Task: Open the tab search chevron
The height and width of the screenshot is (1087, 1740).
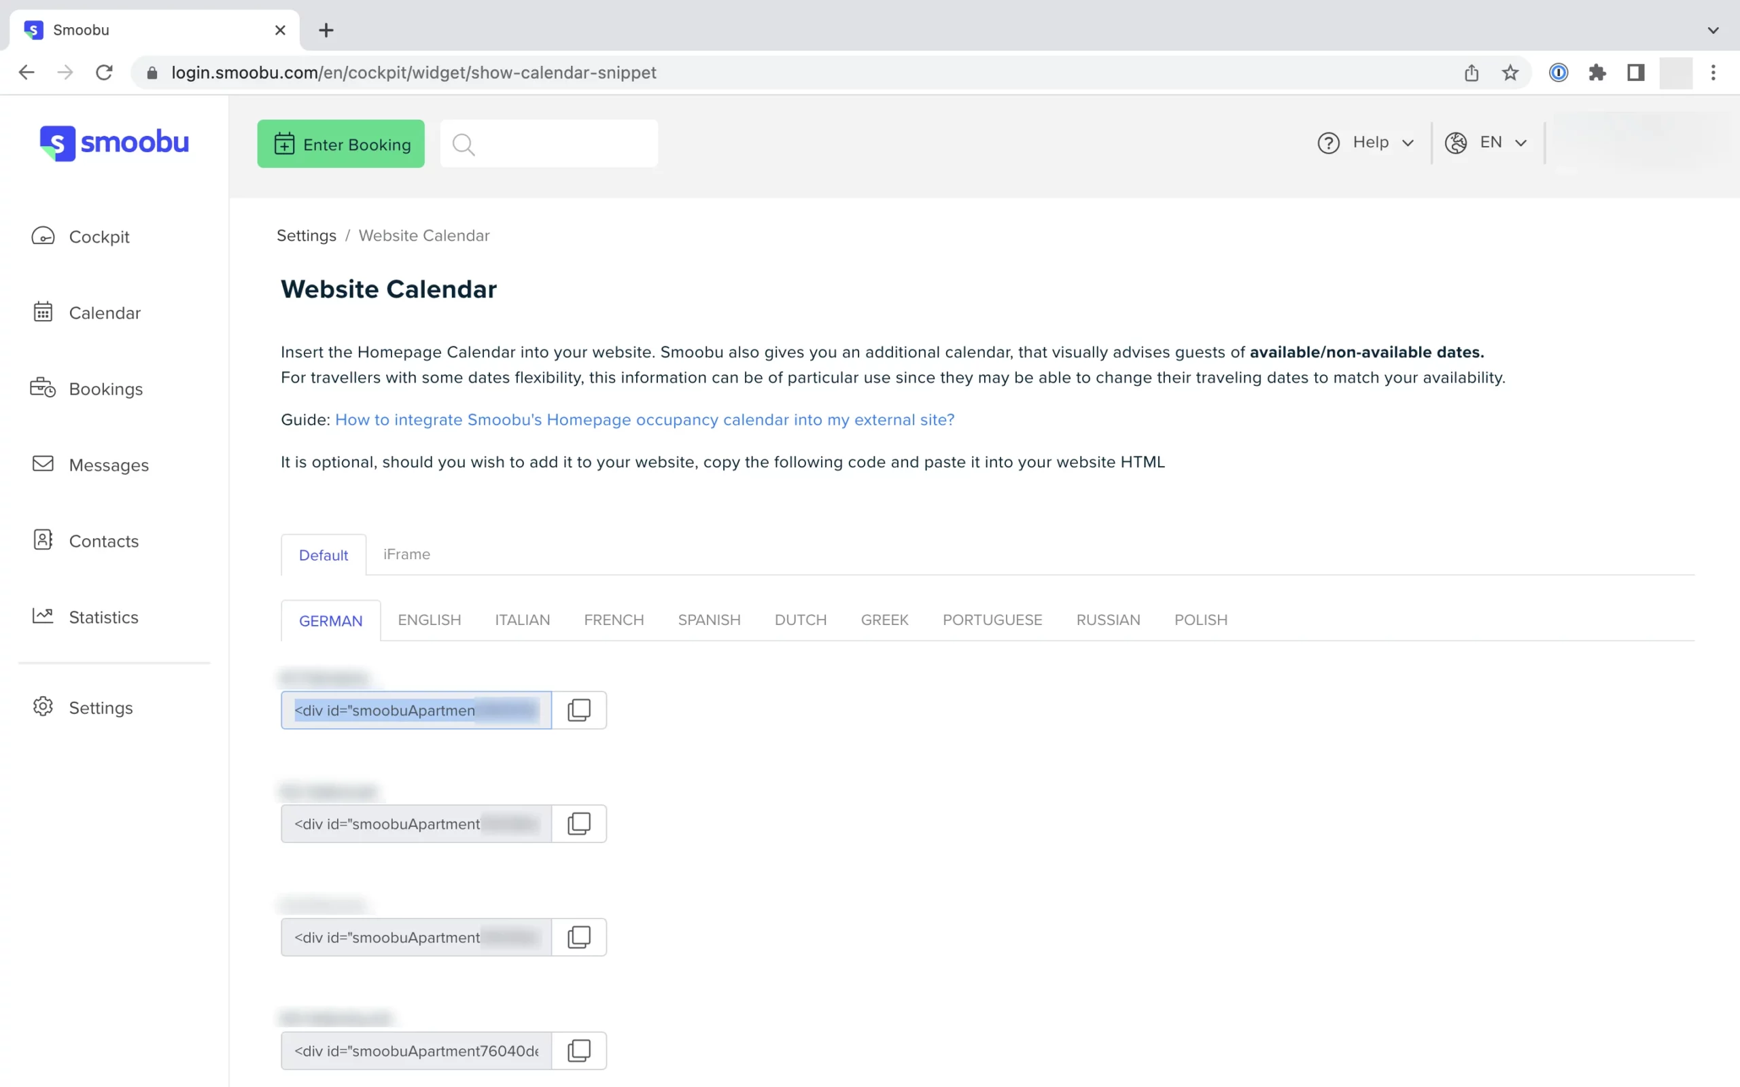Action: point(1713,30)
